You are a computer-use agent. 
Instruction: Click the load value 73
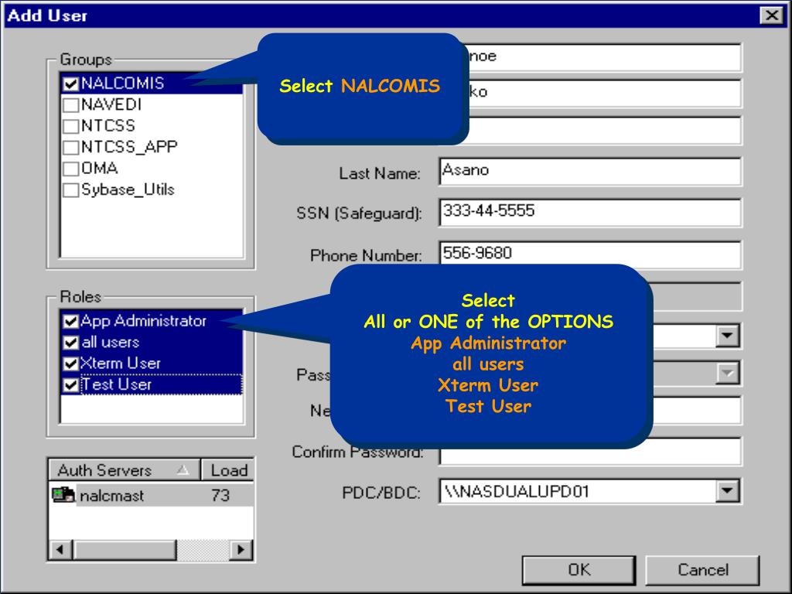coord(220,495)
